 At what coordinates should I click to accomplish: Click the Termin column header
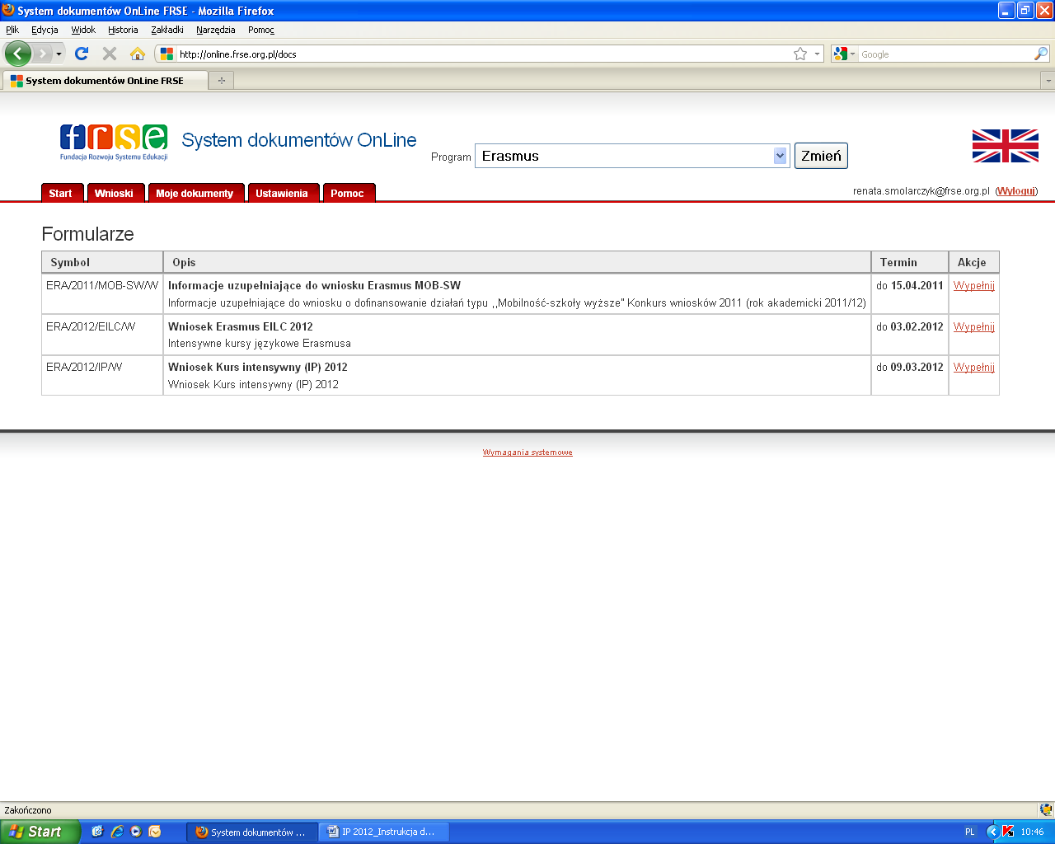pyautogui.click(x=910, y=262)
